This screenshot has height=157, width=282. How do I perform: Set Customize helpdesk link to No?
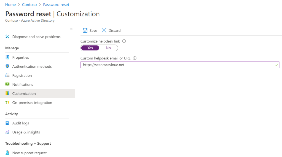pos(108,48)
